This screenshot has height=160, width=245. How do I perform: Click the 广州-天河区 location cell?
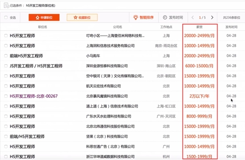point(166,116)
